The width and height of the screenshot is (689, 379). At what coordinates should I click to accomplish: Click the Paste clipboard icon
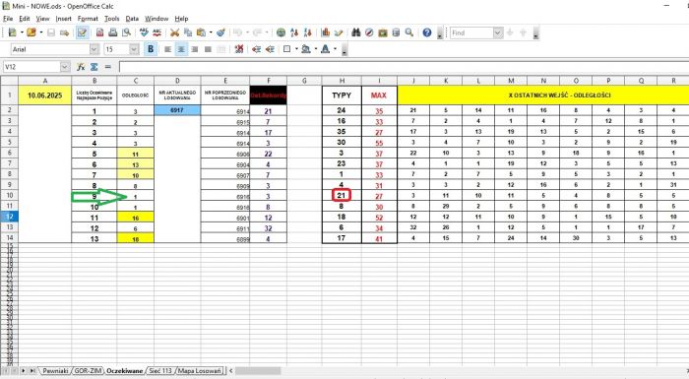(201, 32)
